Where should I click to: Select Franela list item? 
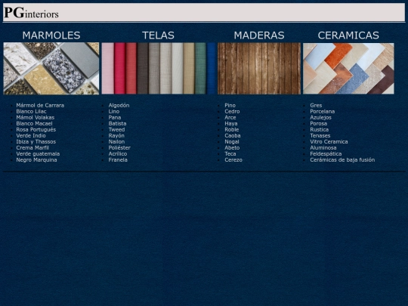tap(118, 159)
